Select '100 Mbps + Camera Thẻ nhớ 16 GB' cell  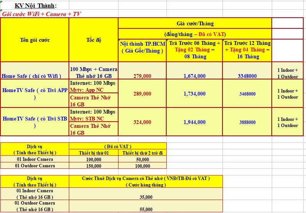[94, 70]
